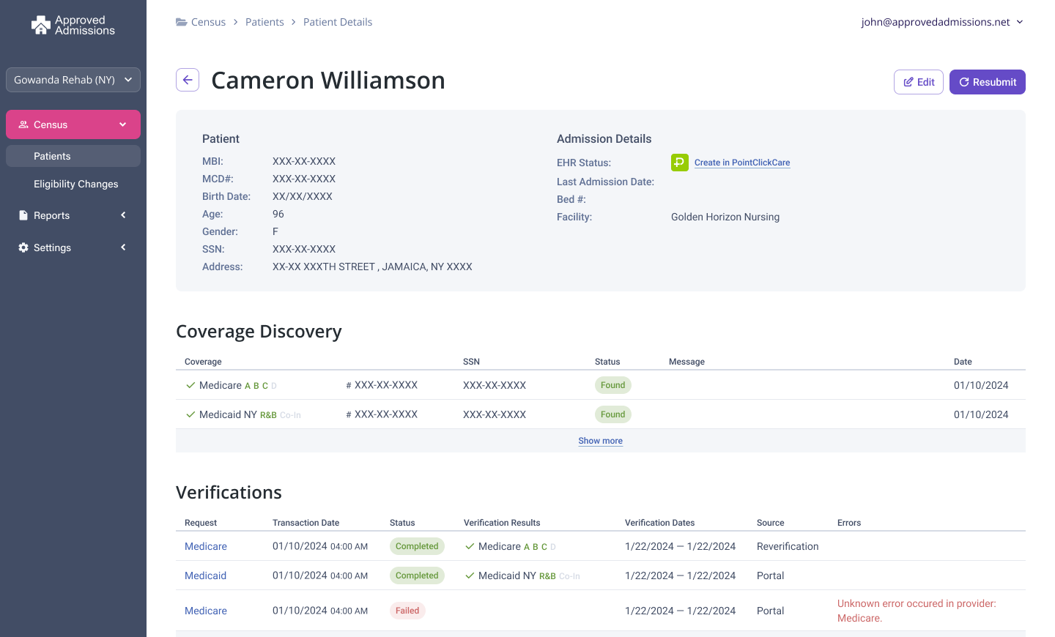Click the Unknown error occured message
The height and width of the screenshot is (637, 1055).
(917, 611)
